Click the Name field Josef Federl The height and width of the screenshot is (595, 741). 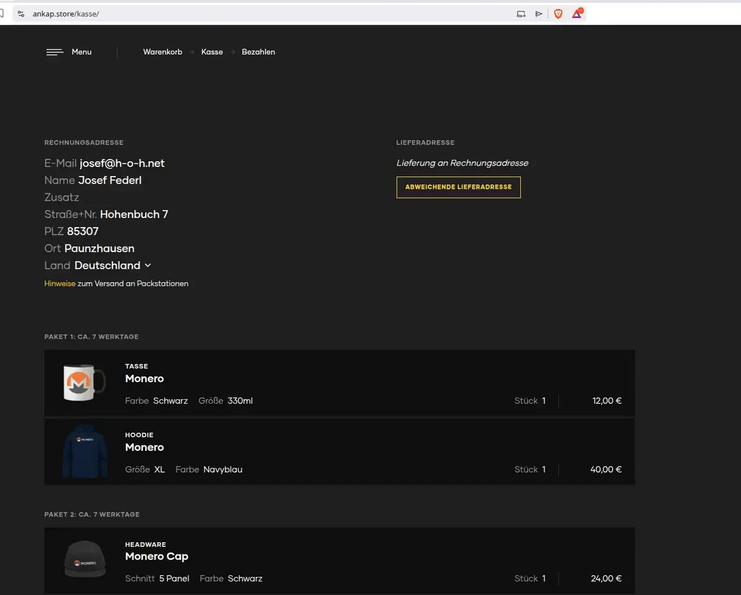point(110,180)
